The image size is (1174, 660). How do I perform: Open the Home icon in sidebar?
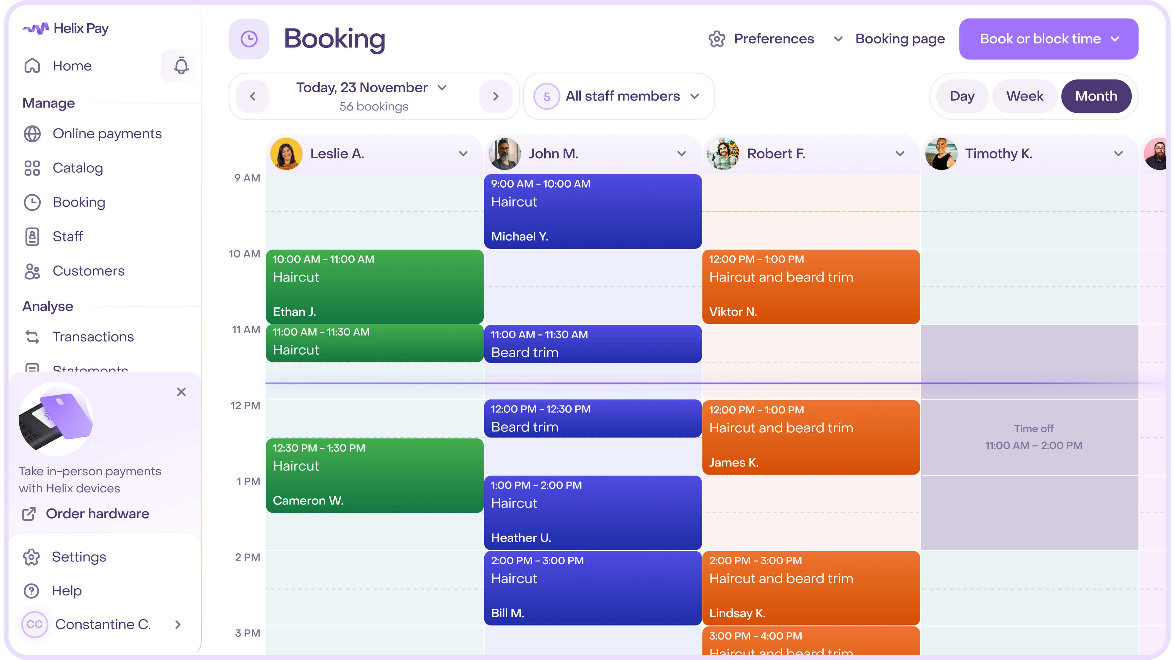click(32, 66)
